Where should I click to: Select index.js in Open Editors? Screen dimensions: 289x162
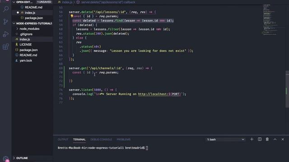(x=30, y=13)
